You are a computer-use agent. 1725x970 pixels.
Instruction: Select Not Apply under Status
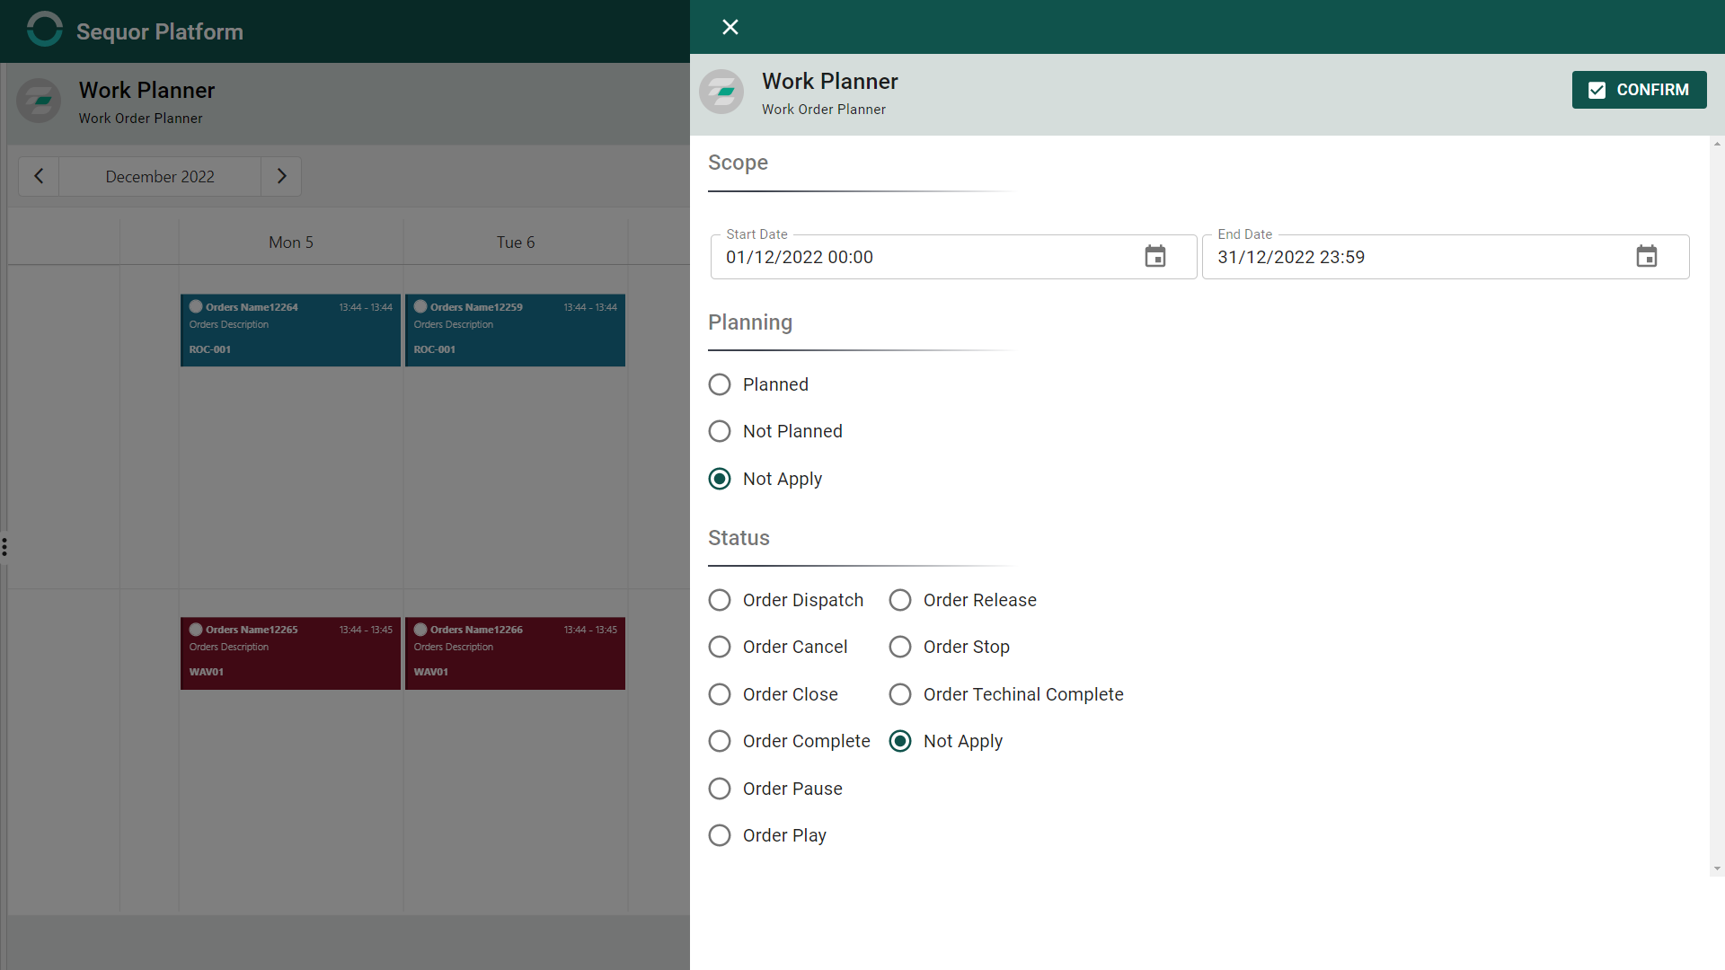(x=900, y=741)
